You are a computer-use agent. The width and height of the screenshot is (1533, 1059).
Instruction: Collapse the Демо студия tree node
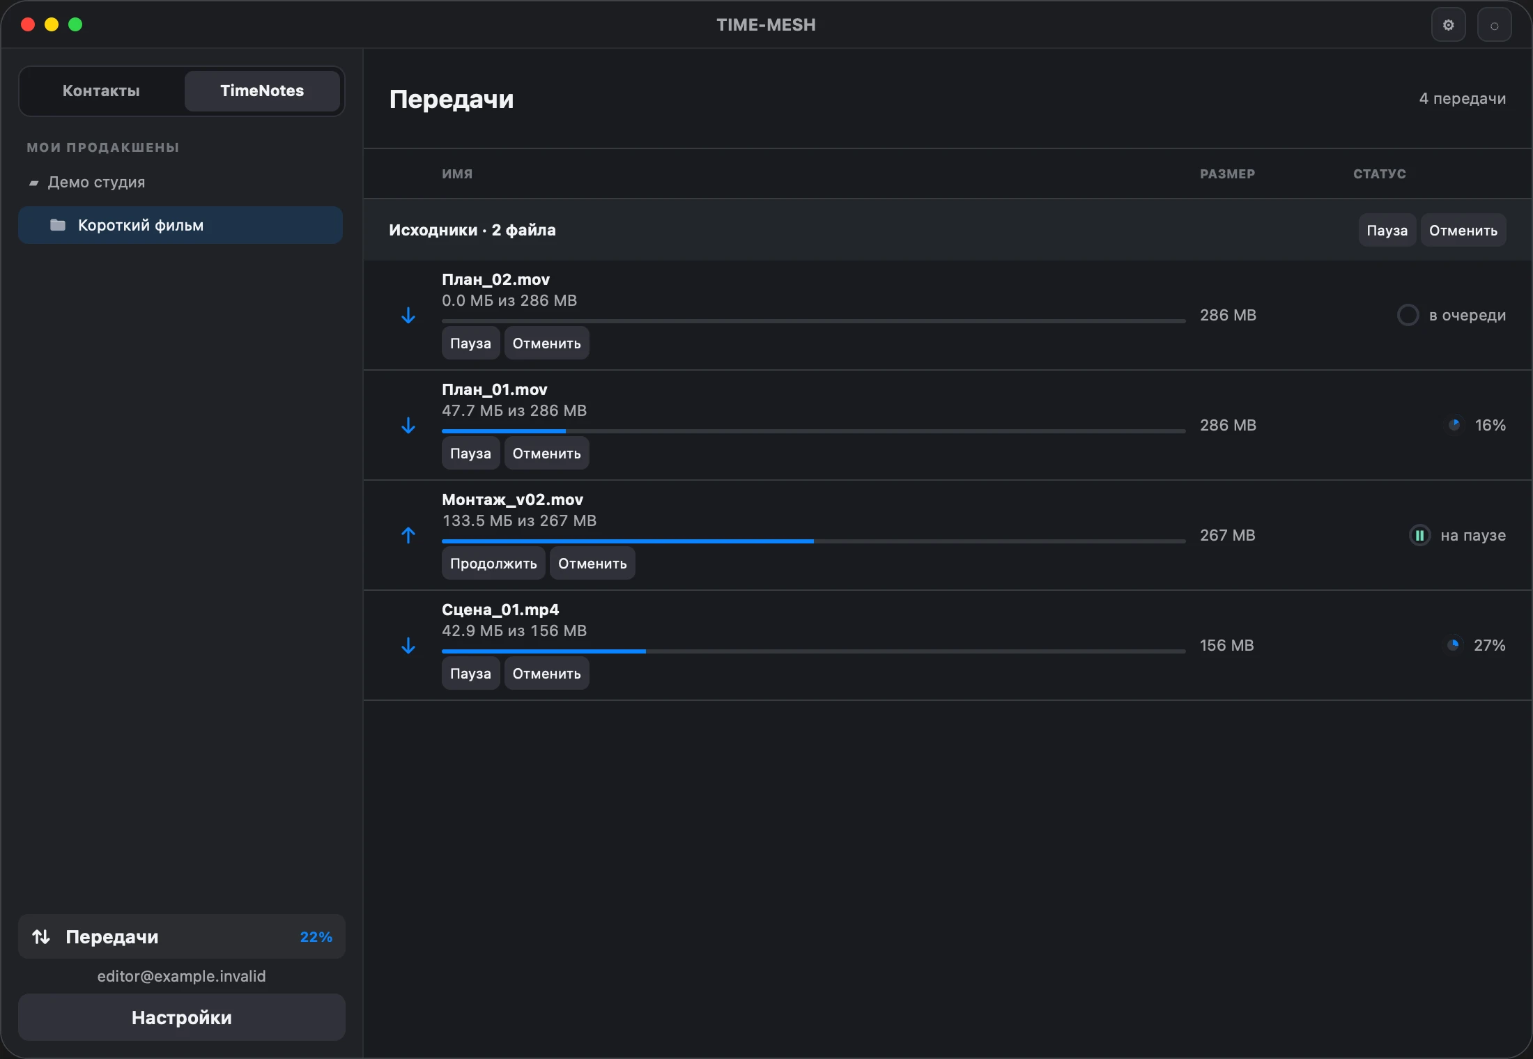33,183
